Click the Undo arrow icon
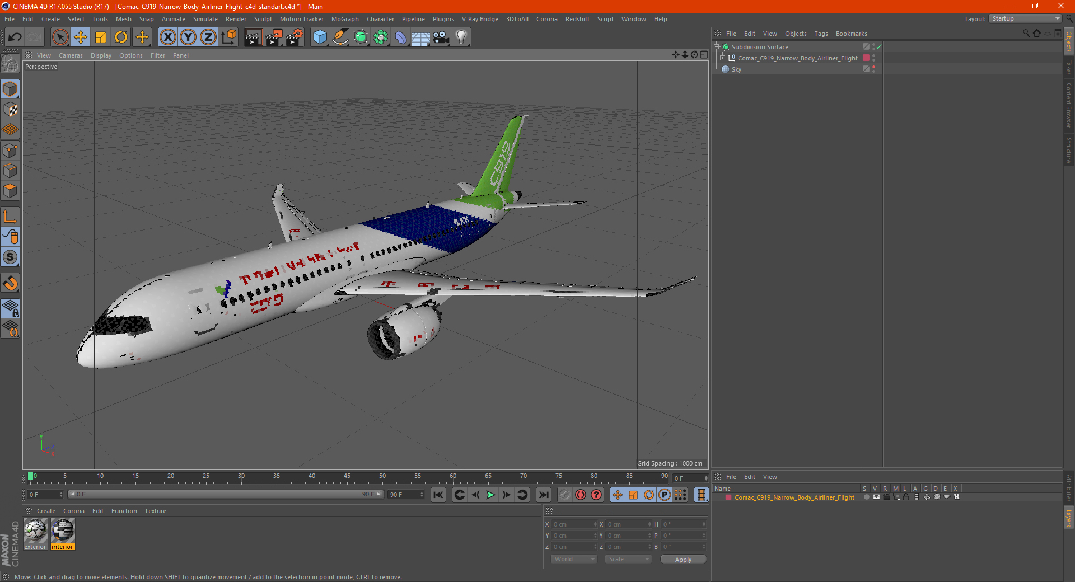The width and height of the screenshot is (1075, 582). click(15, 37)
